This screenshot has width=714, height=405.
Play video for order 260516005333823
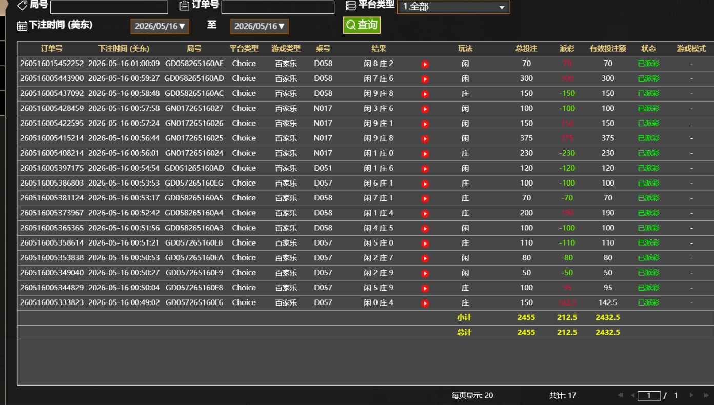[x=425, y=303]
